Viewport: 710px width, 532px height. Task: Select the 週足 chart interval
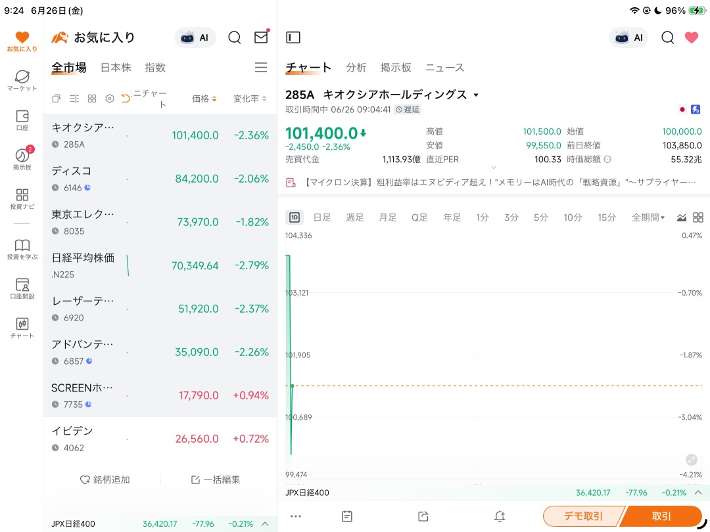pos(355,217)
